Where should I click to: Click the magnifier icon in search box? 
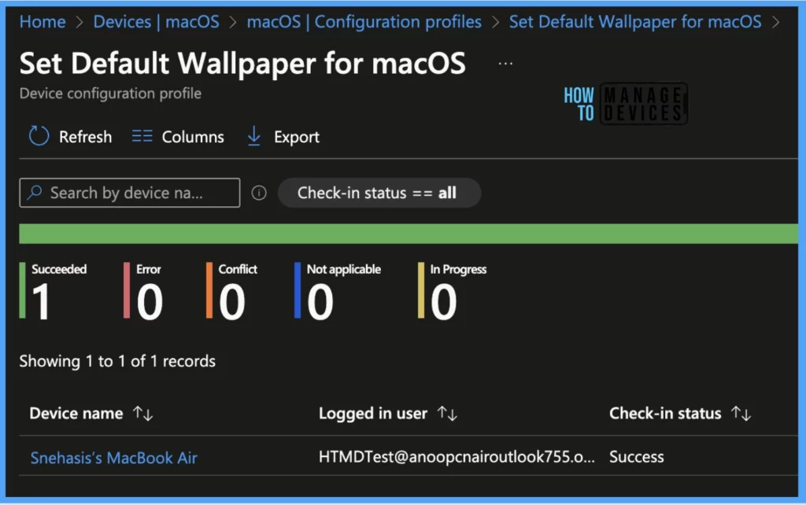(x=35, y=193)
